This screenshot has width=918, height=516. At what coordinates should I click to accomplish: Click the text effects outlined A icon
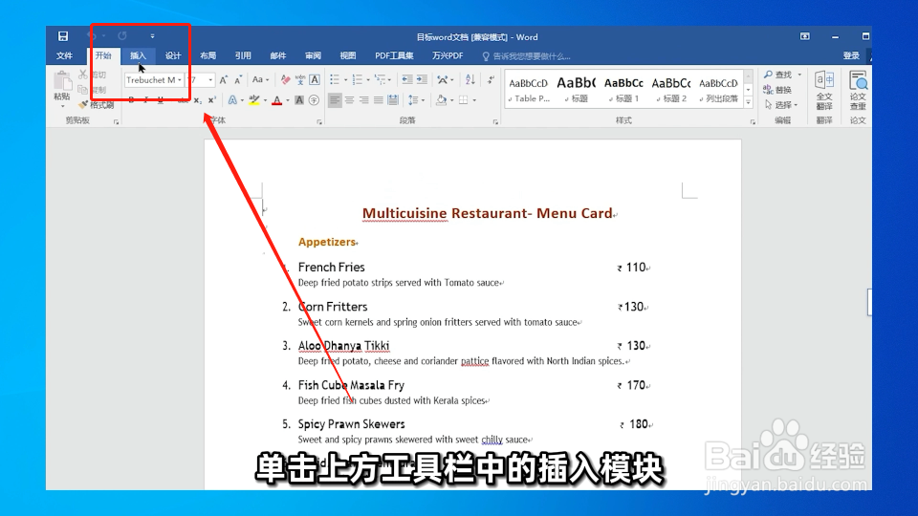(232, 100)
